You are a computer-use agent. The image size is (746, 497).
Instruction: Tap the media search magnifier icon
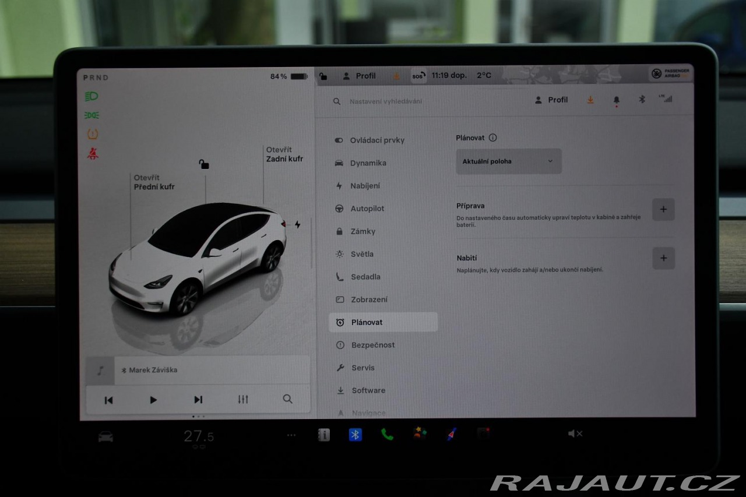287,399
